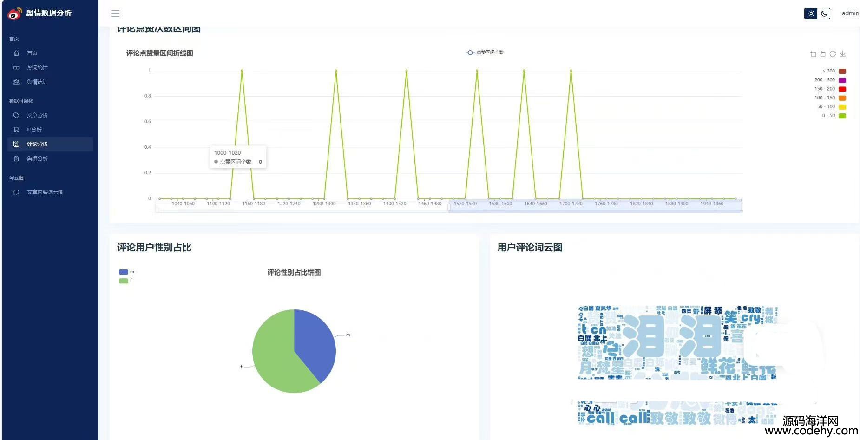This screenshot has height=440, width=860.
Task: Open the IP分析 page
Action: 34,130
